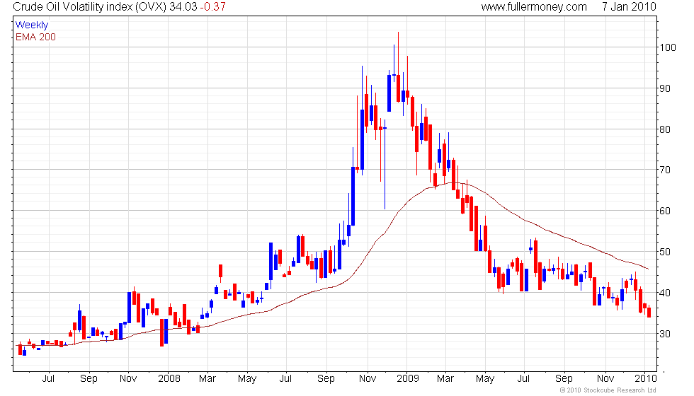Open the www.fullermoney.com text
Screen dimensions: 694x396
(x=534, y=6)
